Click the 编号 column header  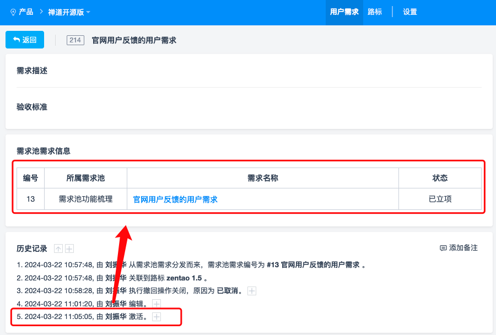[x=31, y=178]
